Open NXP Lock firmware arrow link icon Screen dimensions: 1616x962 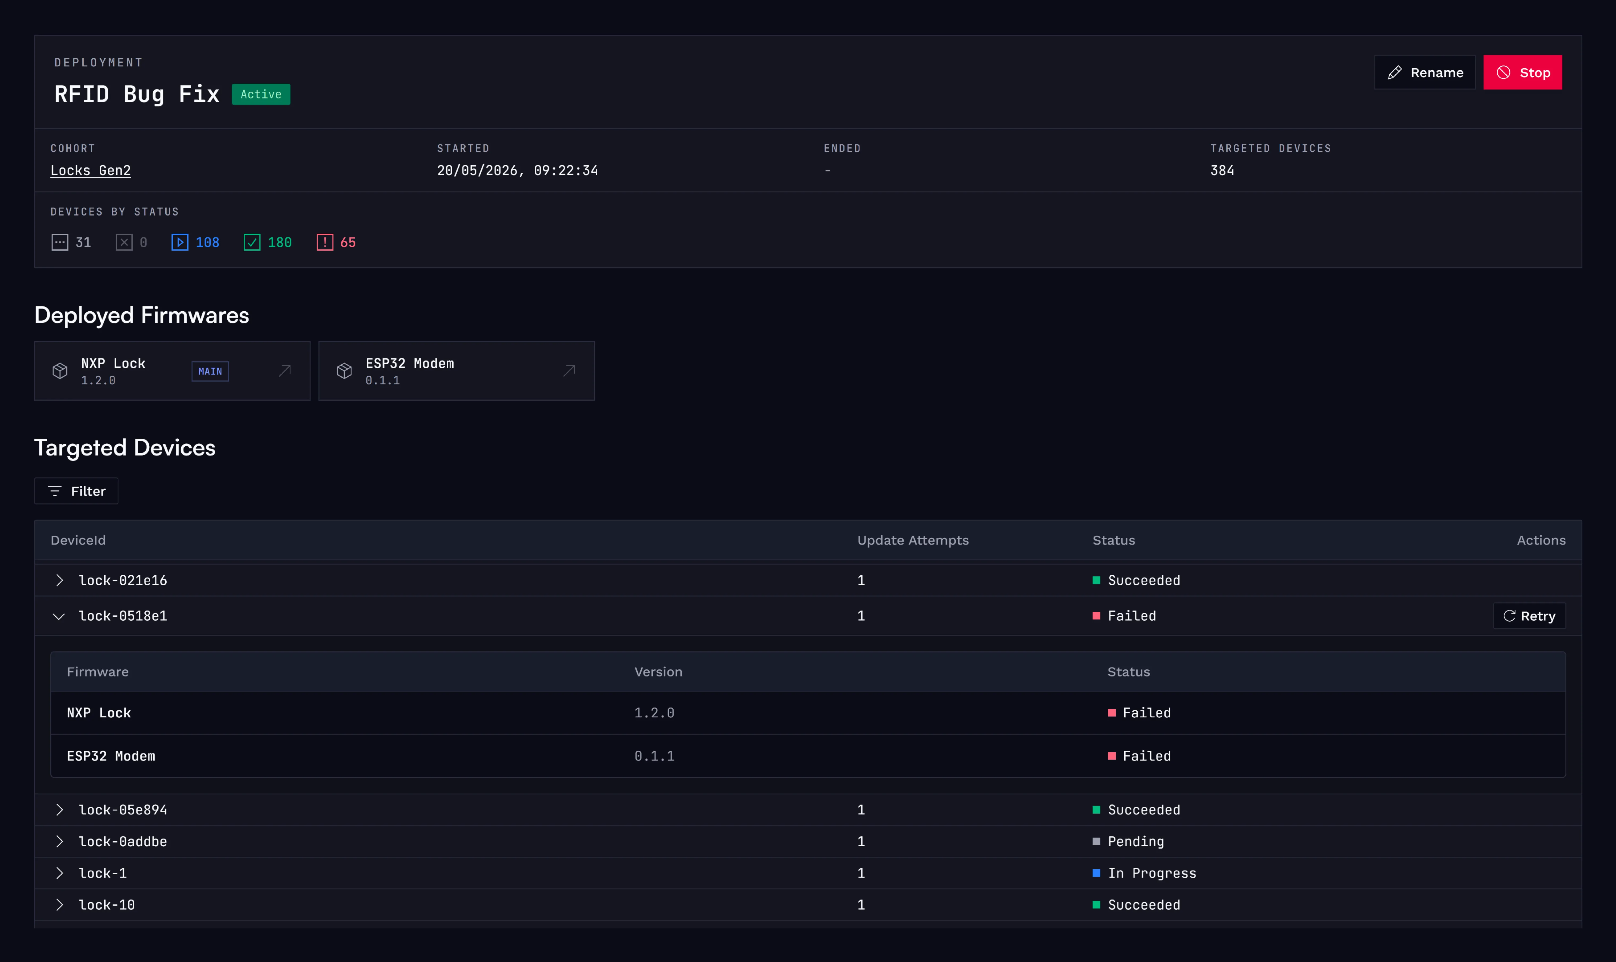[285, 371]
